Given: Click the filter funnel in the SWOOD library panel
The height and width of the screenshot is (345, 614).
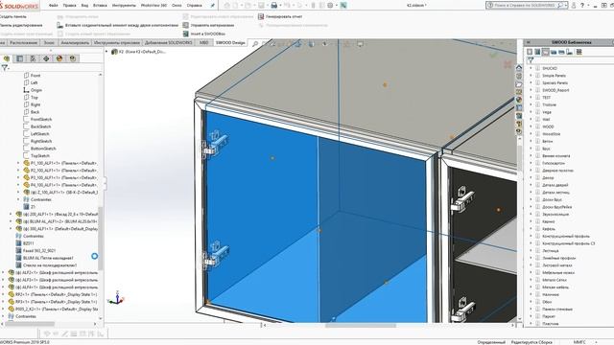Looking at the screenshot, I should 531,59.
